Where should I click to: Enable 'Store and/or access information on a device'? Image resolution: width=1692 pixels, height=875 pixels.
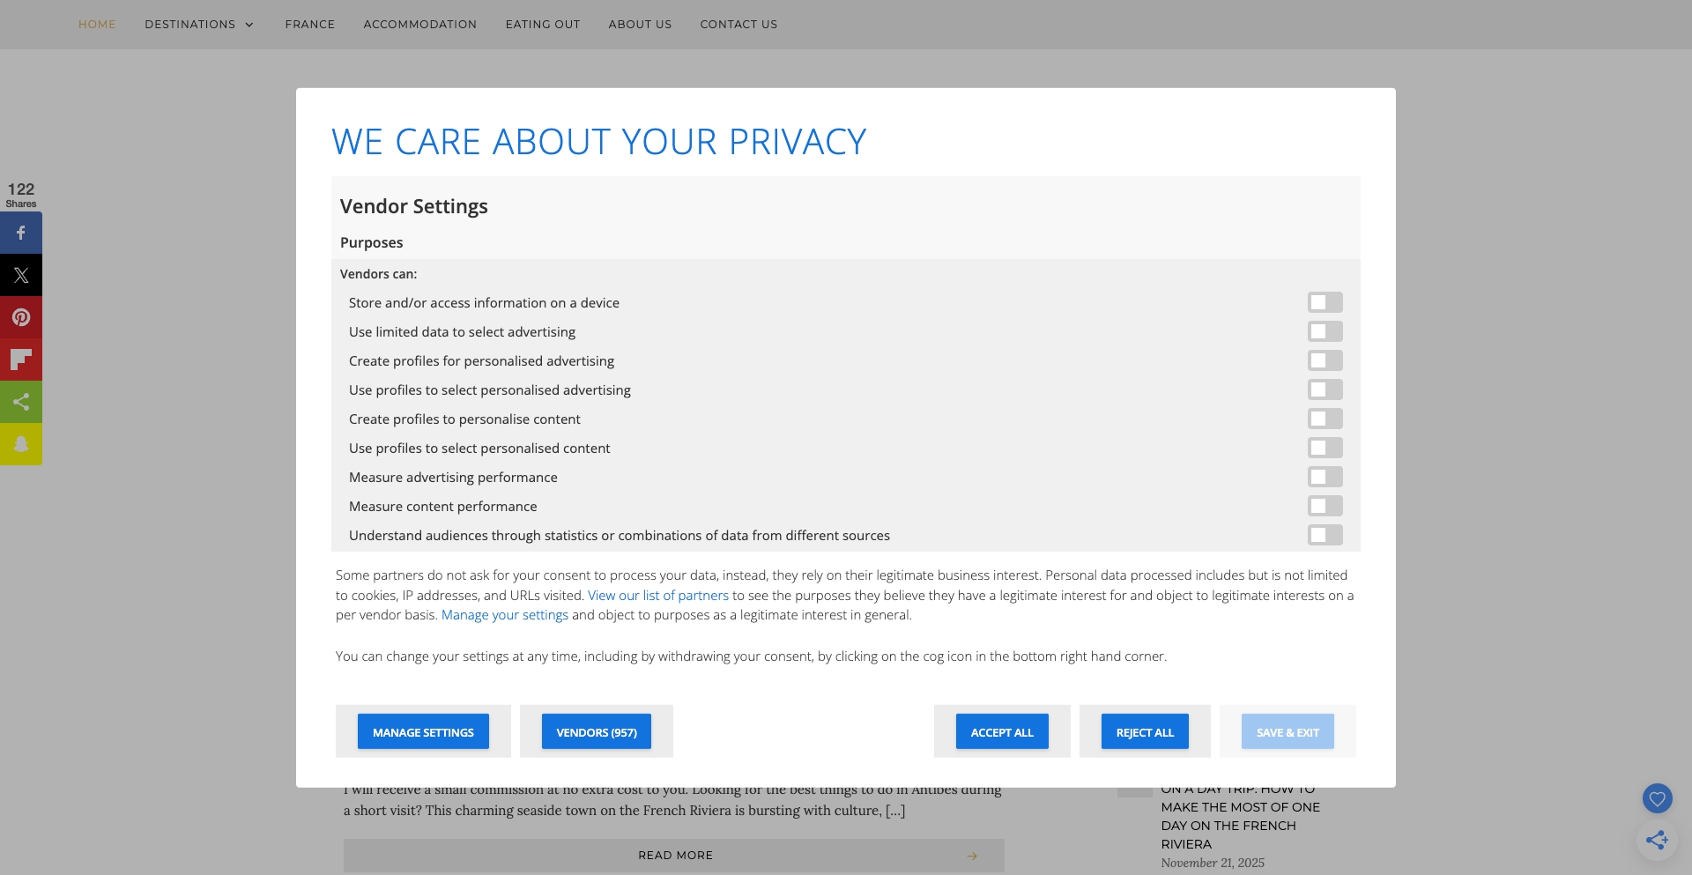1325,302
